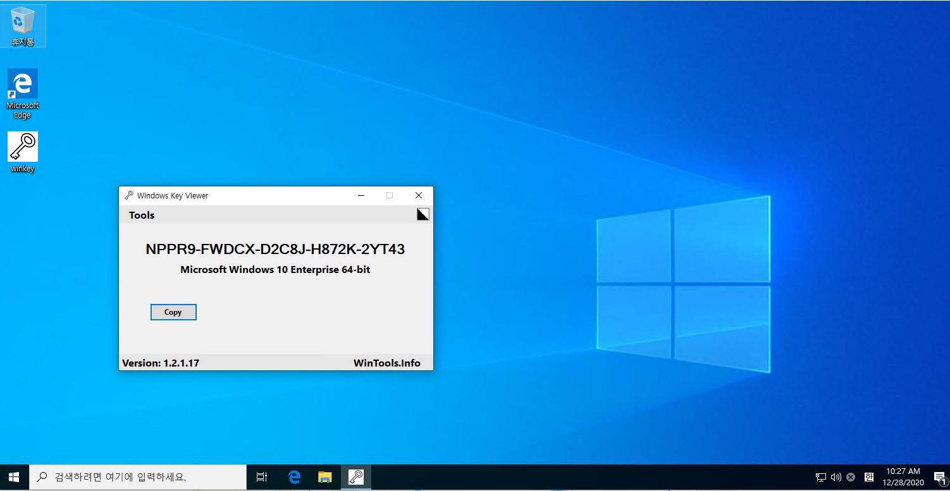The width and height of the screenshot is (950, 491).
Task: Open the clock showing 10:27 AM
Action: [903, 477]
